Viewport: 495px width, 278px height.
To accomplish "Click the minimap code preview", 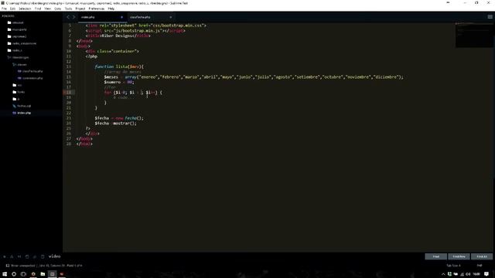I will (474, 35).
